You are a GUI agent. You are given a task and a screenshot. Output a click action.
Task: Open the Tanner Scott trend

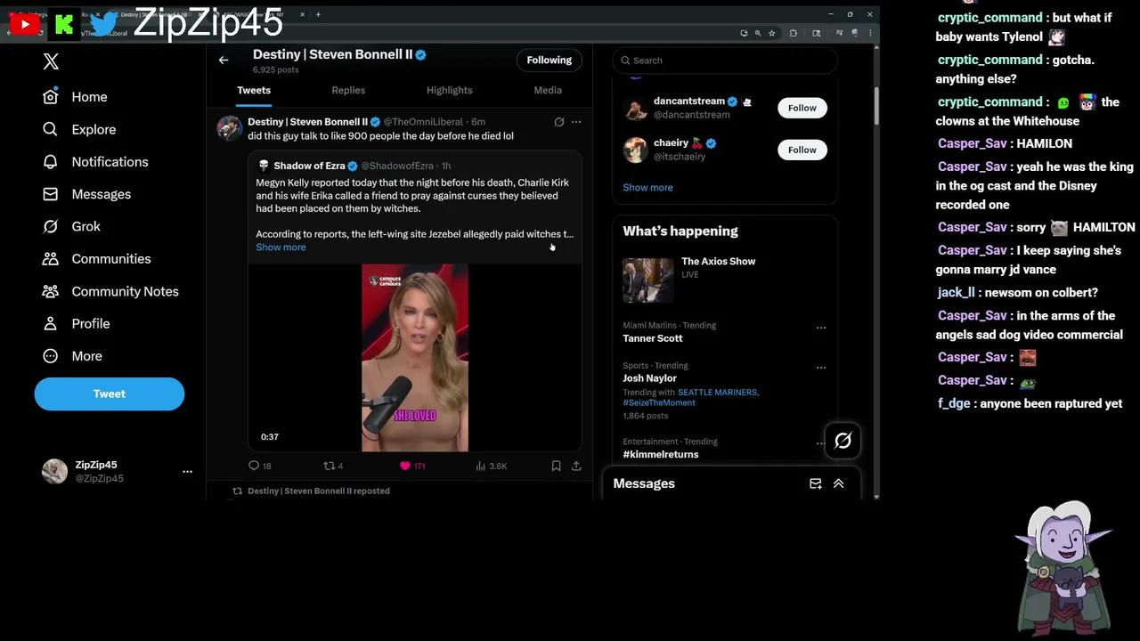click(653, 338)
